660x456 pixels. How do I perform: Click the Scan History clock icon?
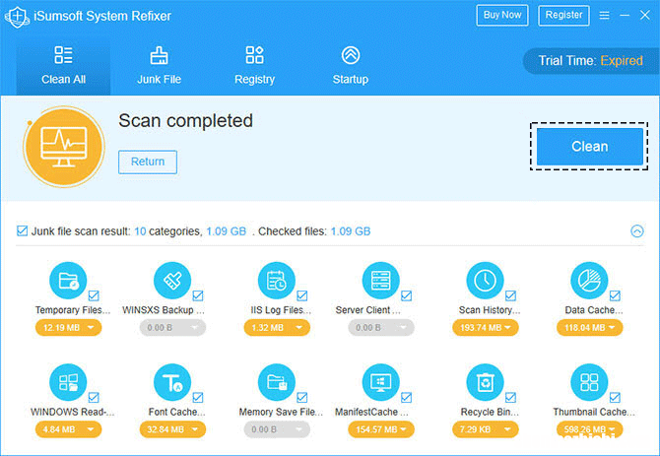(485, 280)
